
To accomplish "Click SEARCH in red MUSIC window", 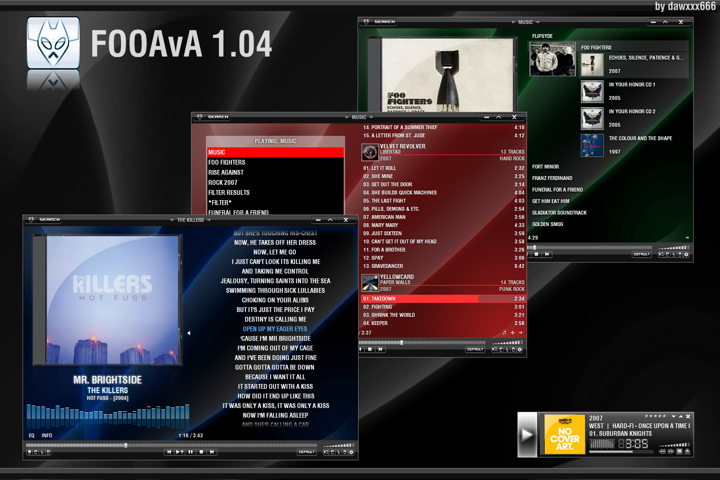I will tap(218, 117).
